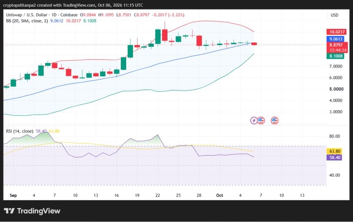Click the 28 date-axis label

[199, 195]
